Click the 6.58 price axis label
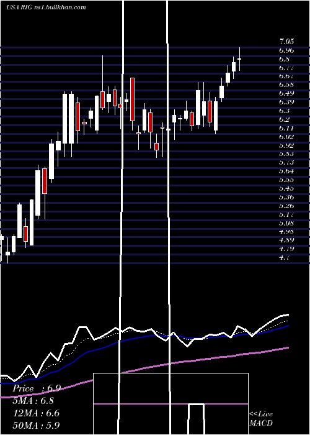The image size is (310, 435). 286,85
